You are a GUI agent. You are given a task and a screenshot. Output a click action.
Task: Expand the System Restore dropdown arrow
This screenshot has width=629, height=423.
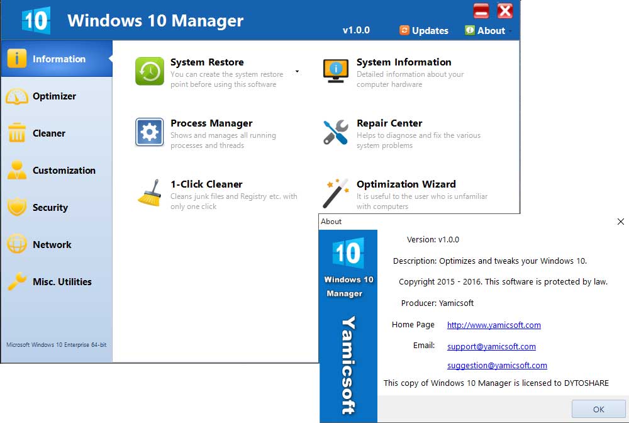(x=297, y=71)
